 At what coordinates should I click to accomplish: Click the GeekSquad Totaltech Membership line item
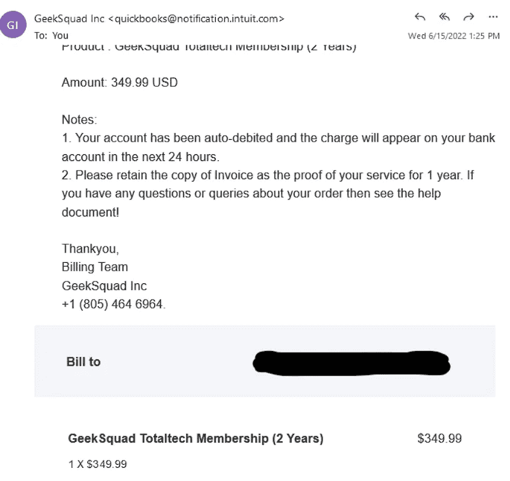[x=195, y=439]
